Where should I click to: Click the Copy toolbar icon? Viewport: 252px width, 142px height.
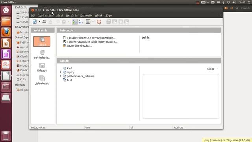coord(58,22)
